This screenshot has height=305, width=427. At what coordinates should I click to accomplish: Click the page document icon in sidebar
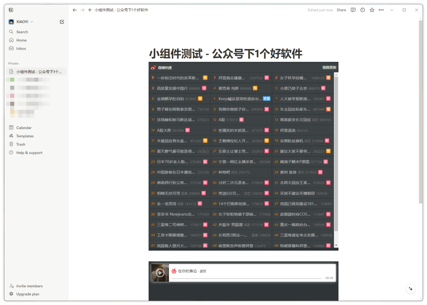(11, 72)
